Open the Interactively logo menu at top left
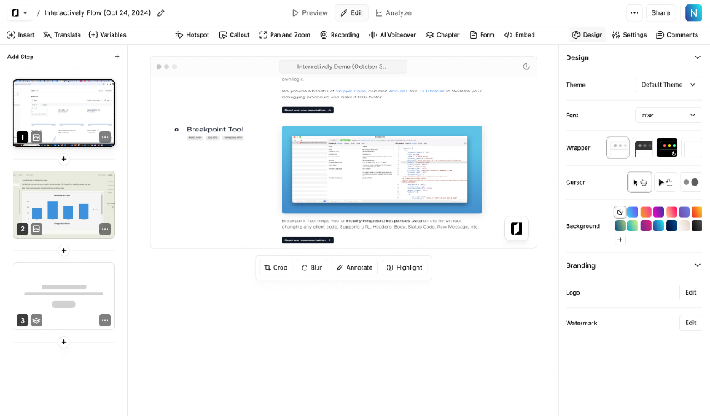The height and width of the screenshot is (416, 710). click(x=19, y=12)
